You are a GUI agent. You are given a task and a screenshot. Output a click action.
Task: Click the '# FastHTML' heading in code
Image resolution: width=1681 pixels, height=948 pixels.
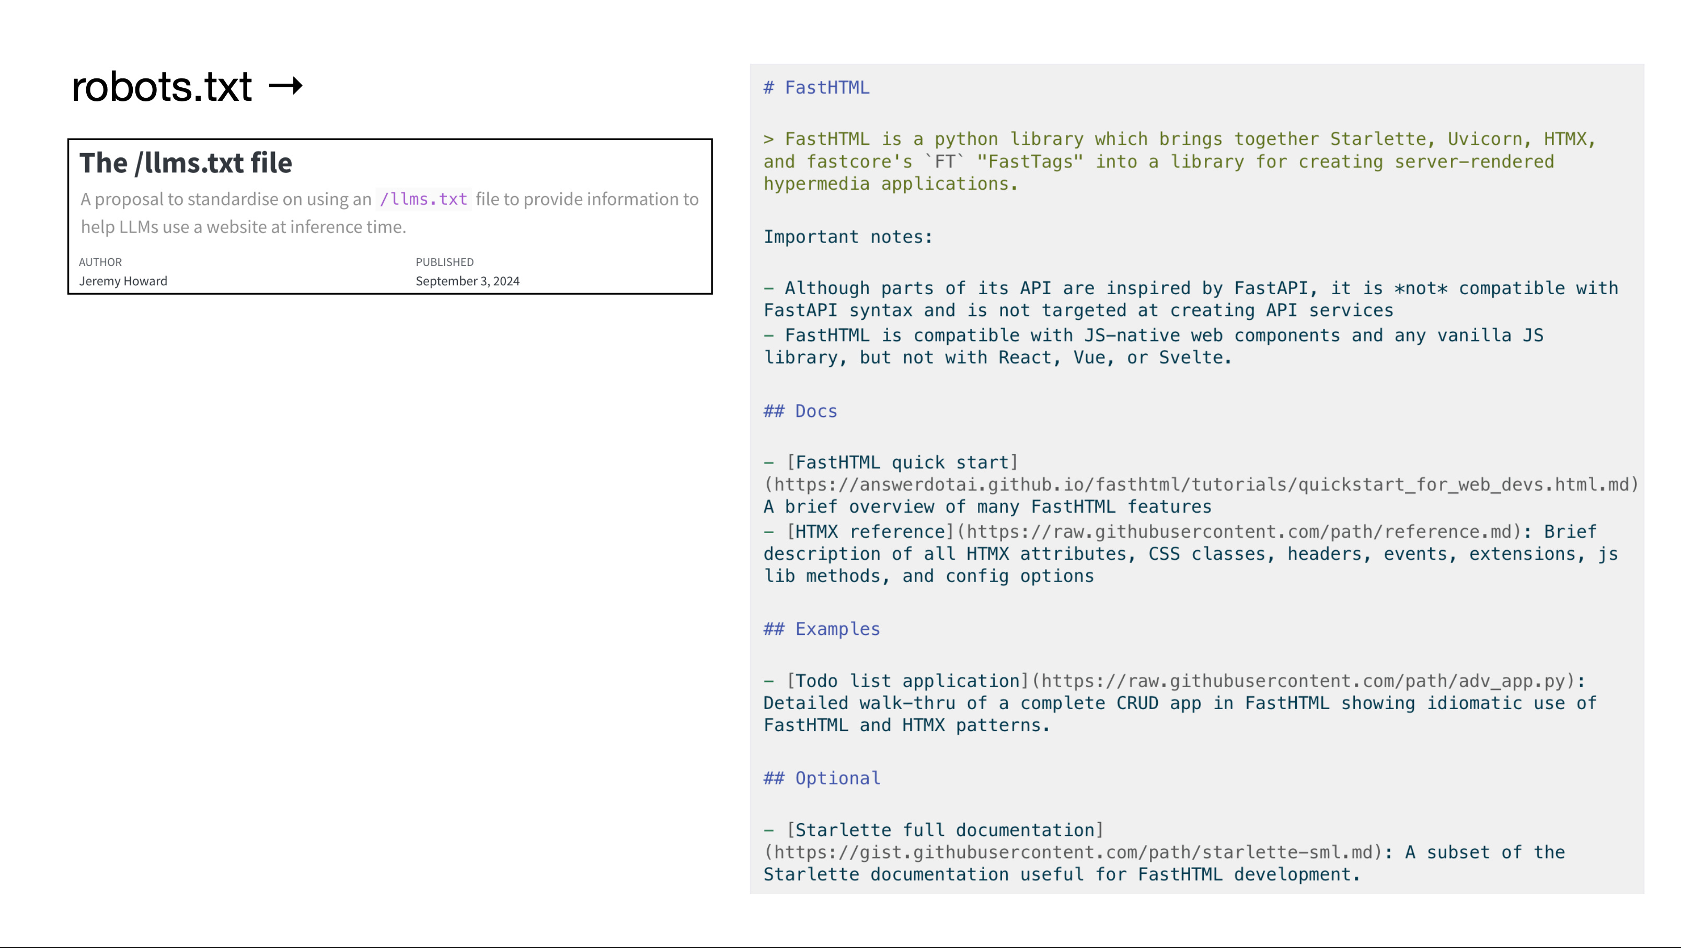pos(816,88)
